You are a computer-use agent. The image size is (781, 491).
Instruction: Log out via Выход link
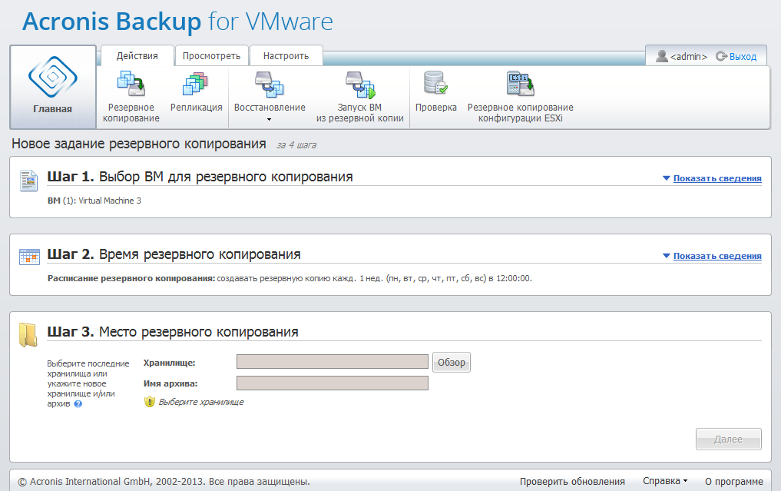(x=743, y=57)
